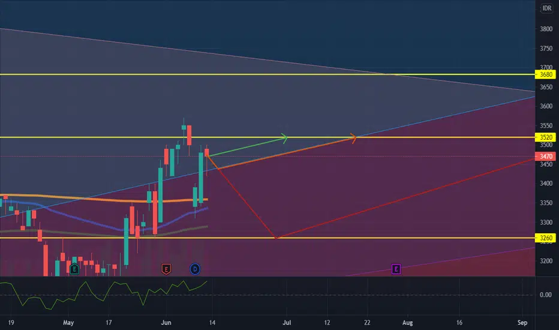559x330 pixels.
Task: Click the 3400 price axis value
Action: (546, 184)
